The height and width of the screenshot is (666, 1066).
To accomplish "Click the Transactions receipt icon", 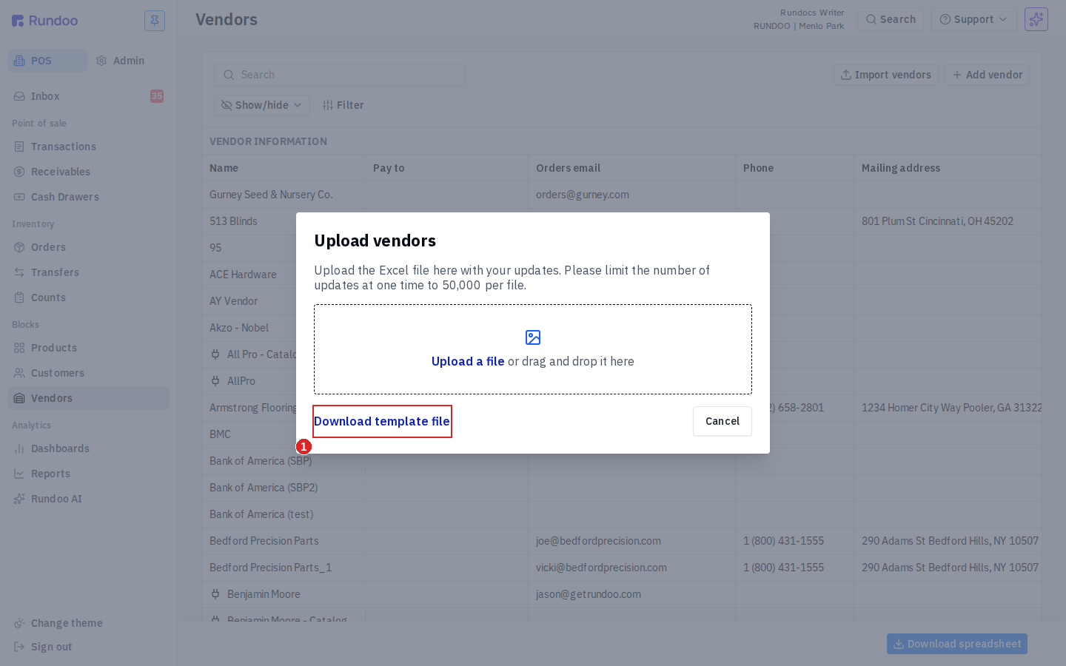I will (19, 147).
